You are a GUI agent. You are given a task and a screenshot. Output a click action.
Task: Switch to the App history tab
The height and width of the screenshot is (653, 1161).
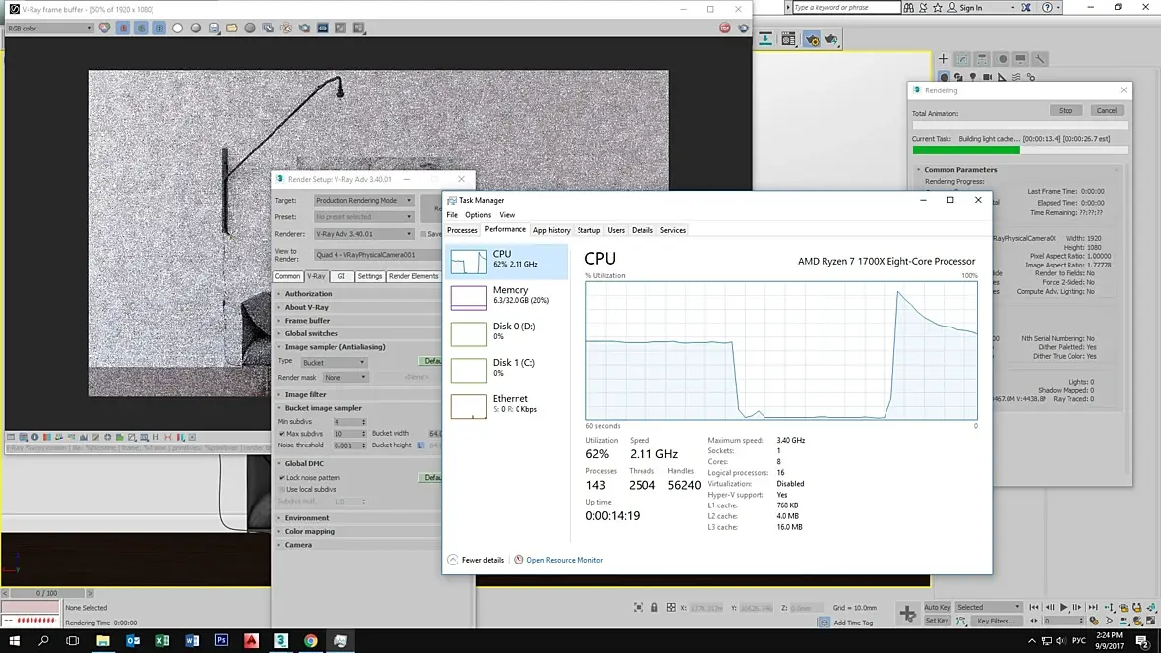click(551, 230)
